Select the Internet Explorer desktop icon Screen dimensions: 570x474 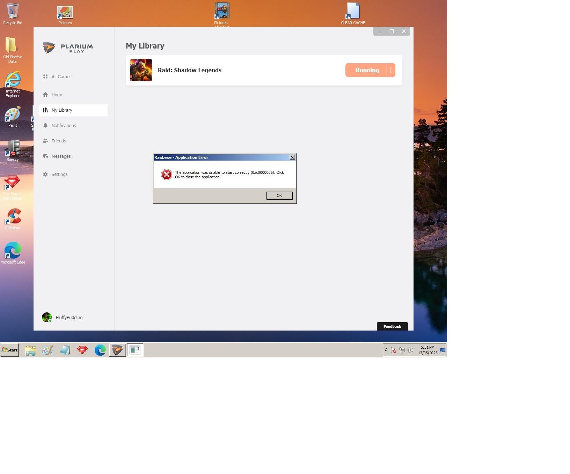(x=13, y=84)
